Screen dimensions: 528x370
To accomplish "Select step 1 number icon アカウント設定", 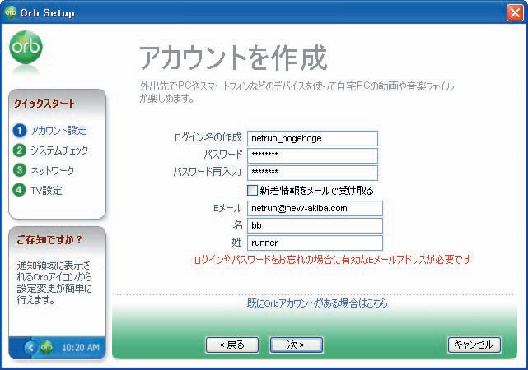I will [x=20, y=131].
